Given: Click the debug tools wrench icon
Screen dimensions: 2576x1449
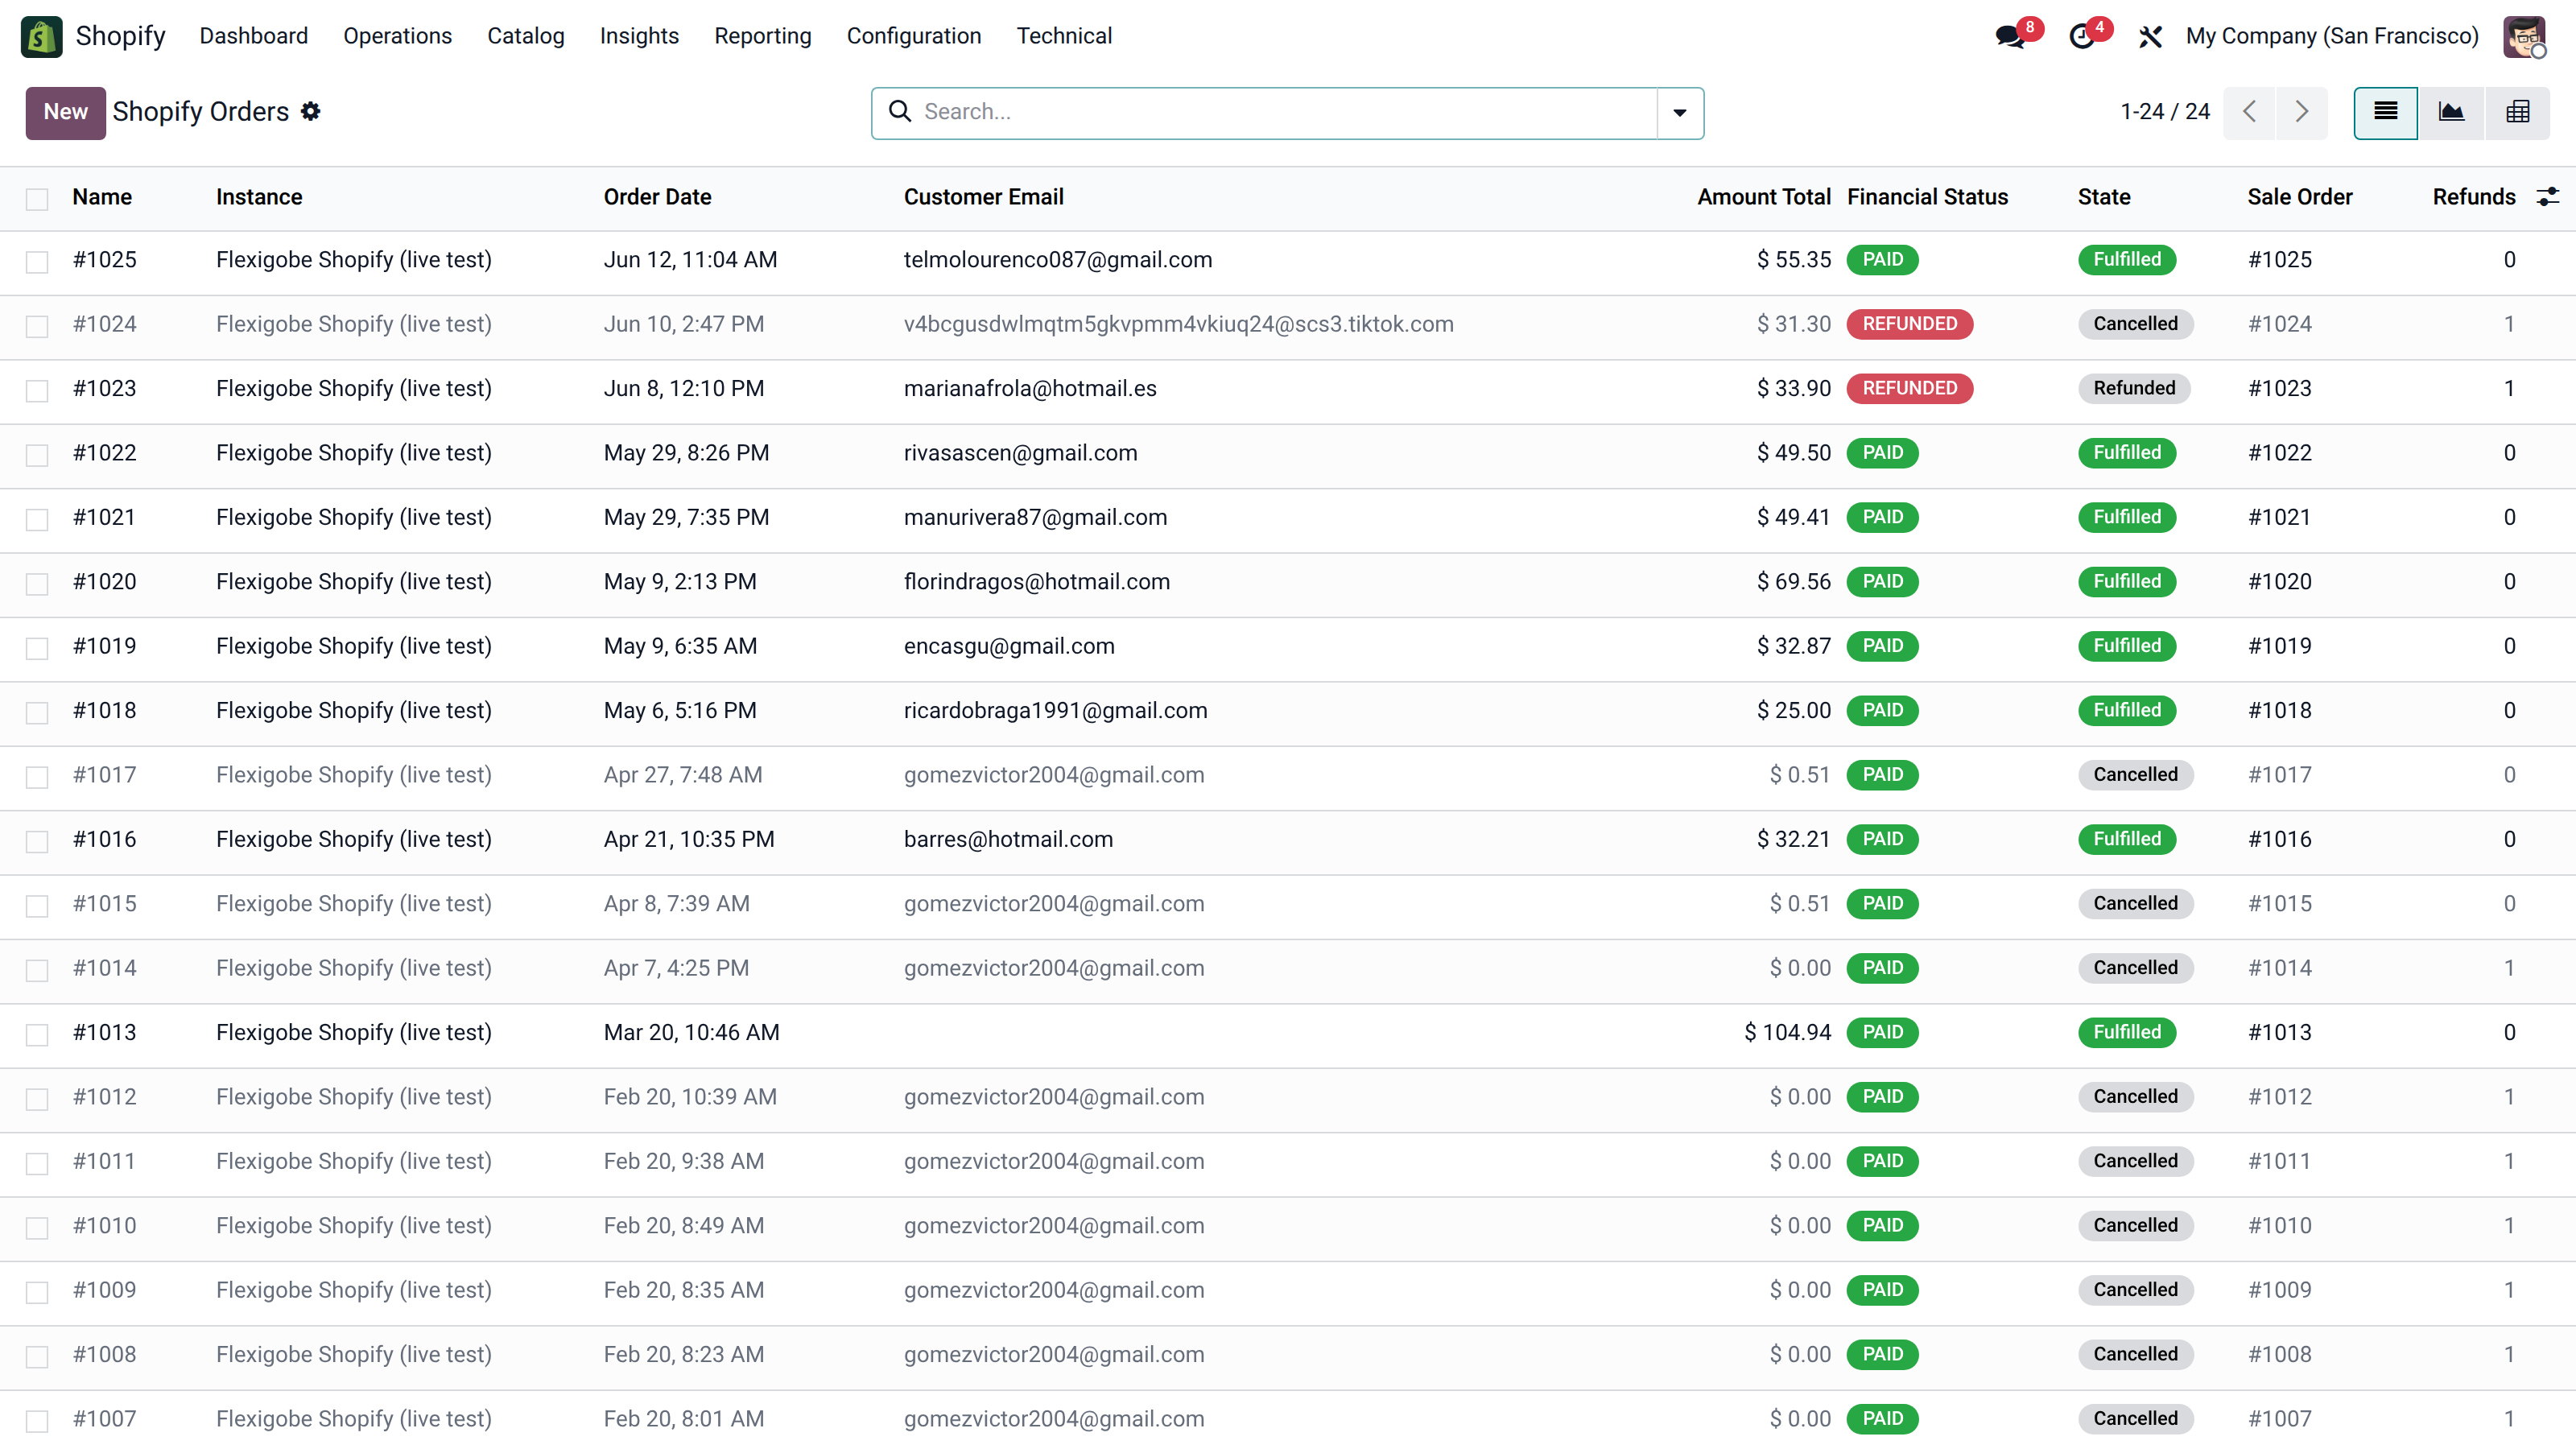Looking at the screenshot, I should coord(2150,36).
